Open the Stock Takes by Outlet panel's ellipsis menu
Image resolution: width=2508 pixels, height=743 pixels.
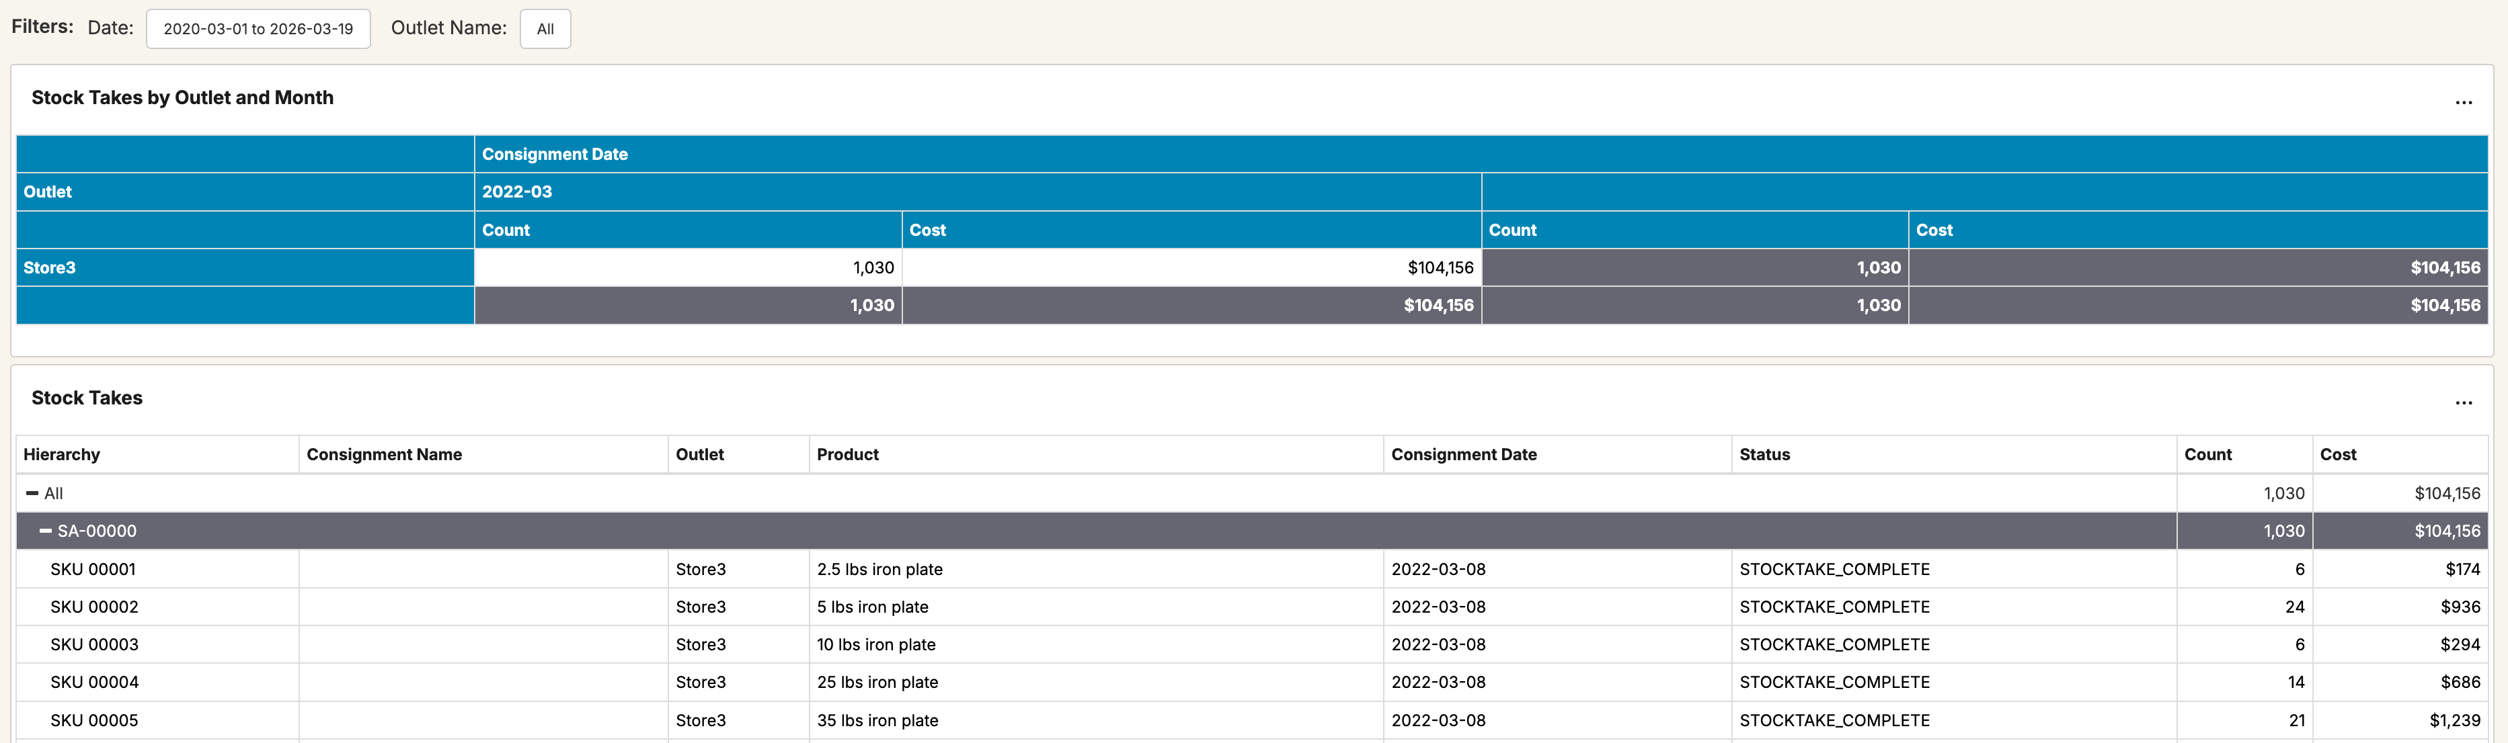pyautogui.click(x=2463, y=102)
